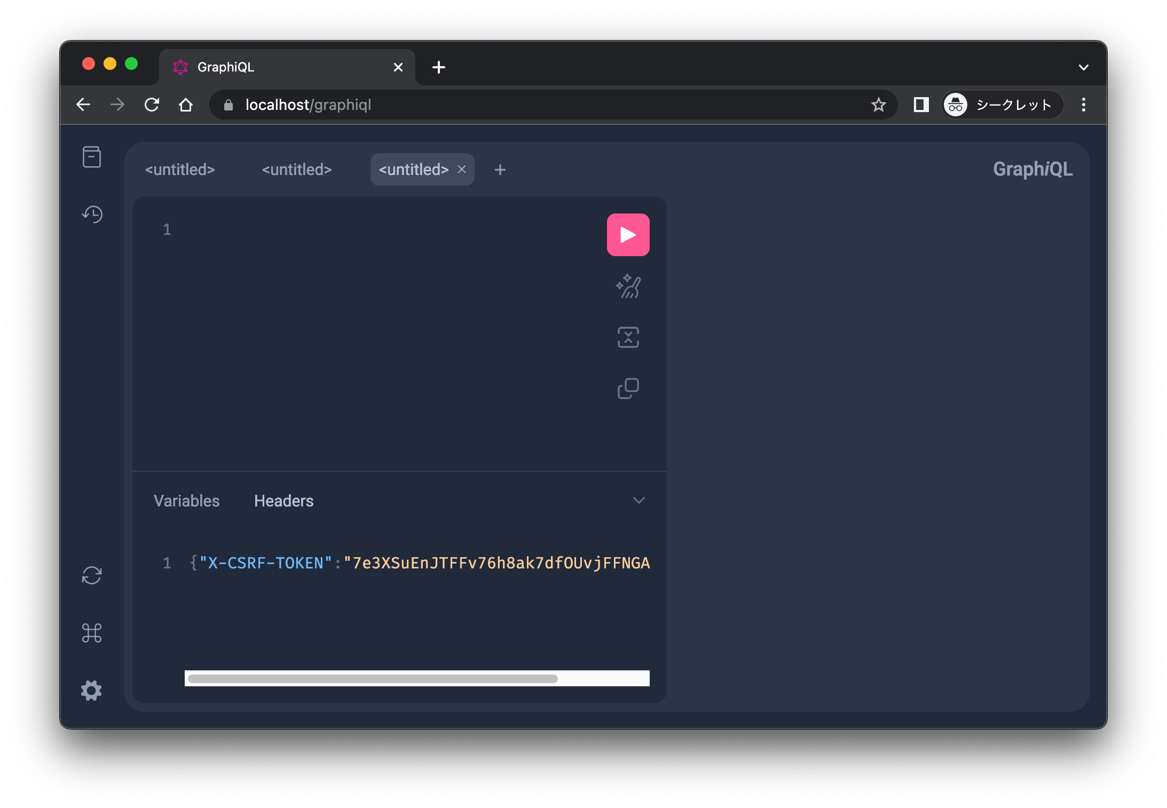Re-fetch the GraphQL schema
This screenshot has width=1167, height=808.
coord(92,575)
